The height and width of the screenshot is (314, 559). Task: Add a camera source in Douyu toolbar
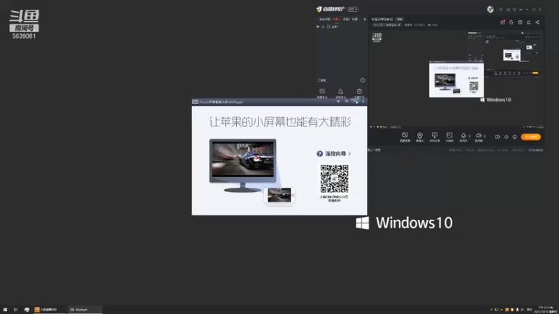tap(420, 137)
